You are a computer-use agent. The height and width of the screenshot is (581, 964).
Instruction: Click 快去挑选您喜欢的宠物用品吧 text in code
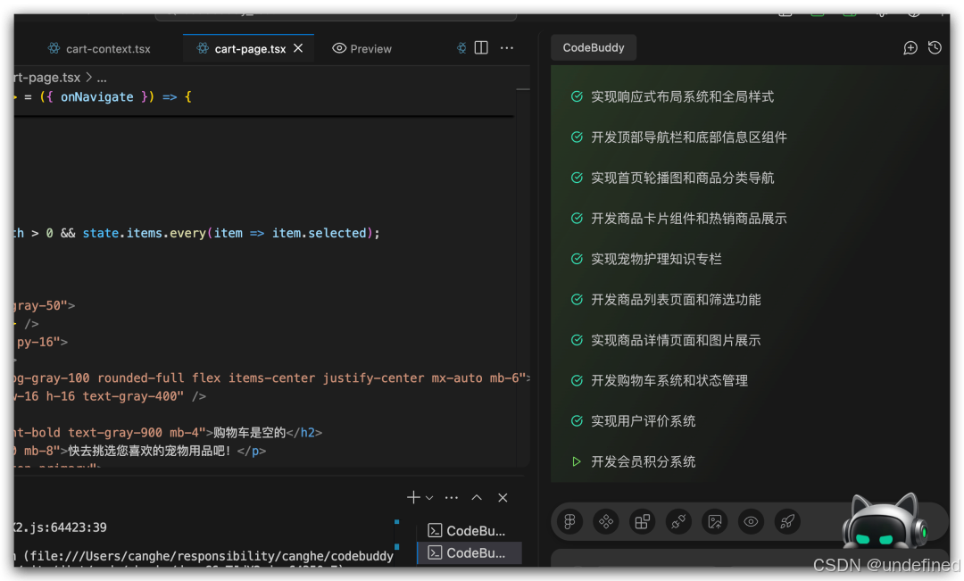149,452
